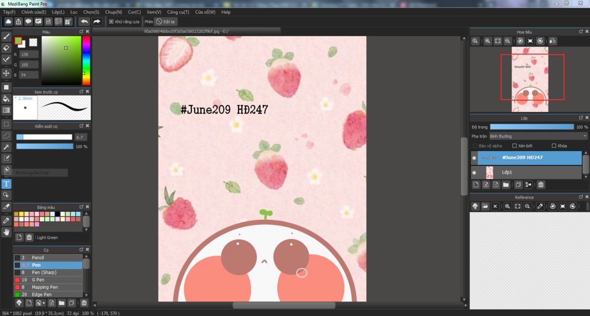Toggle Khử răng cưa anti-aliasing option

click(x=124, y=22)
